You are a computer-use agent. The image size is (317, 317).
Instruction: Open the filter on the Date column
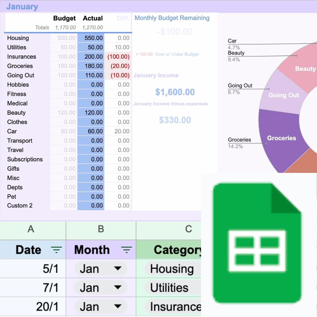click(57, 250)
